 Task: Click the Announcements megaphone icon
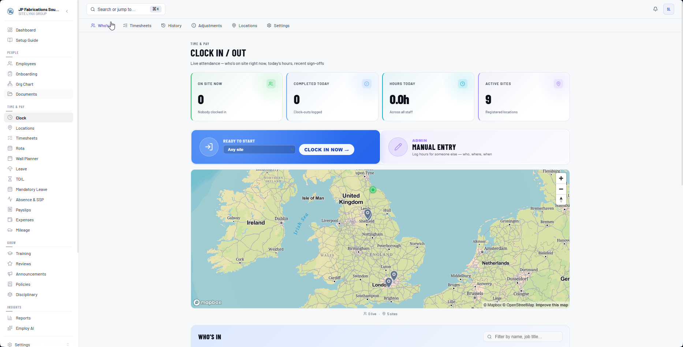pyautogui.click(x=10, y=274)
